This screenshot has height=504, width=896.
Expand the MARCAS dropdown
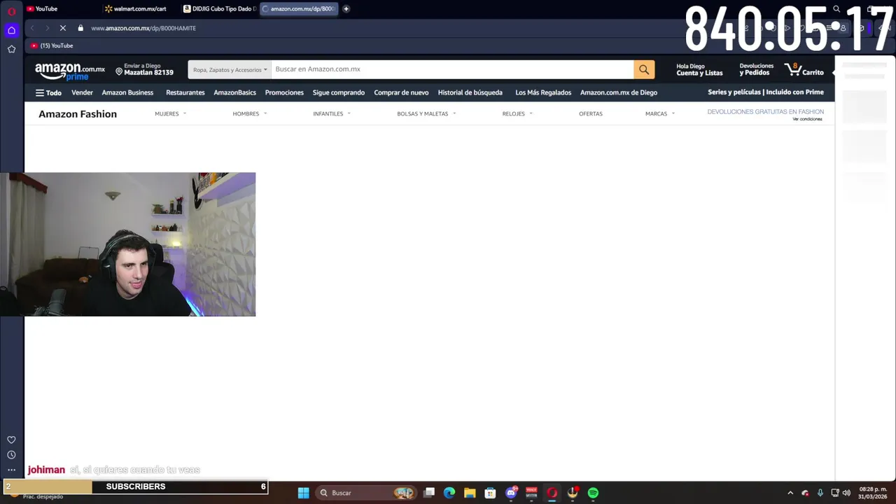pyautogui.click(x=660, y=113)
